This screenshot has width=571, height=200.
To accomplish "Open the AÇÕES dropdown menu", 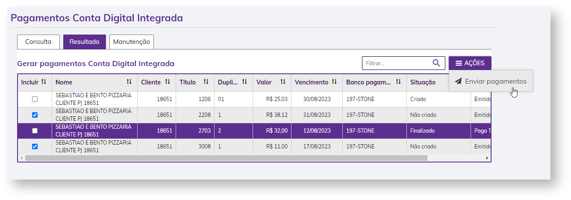I will click(x=470, y=63).
